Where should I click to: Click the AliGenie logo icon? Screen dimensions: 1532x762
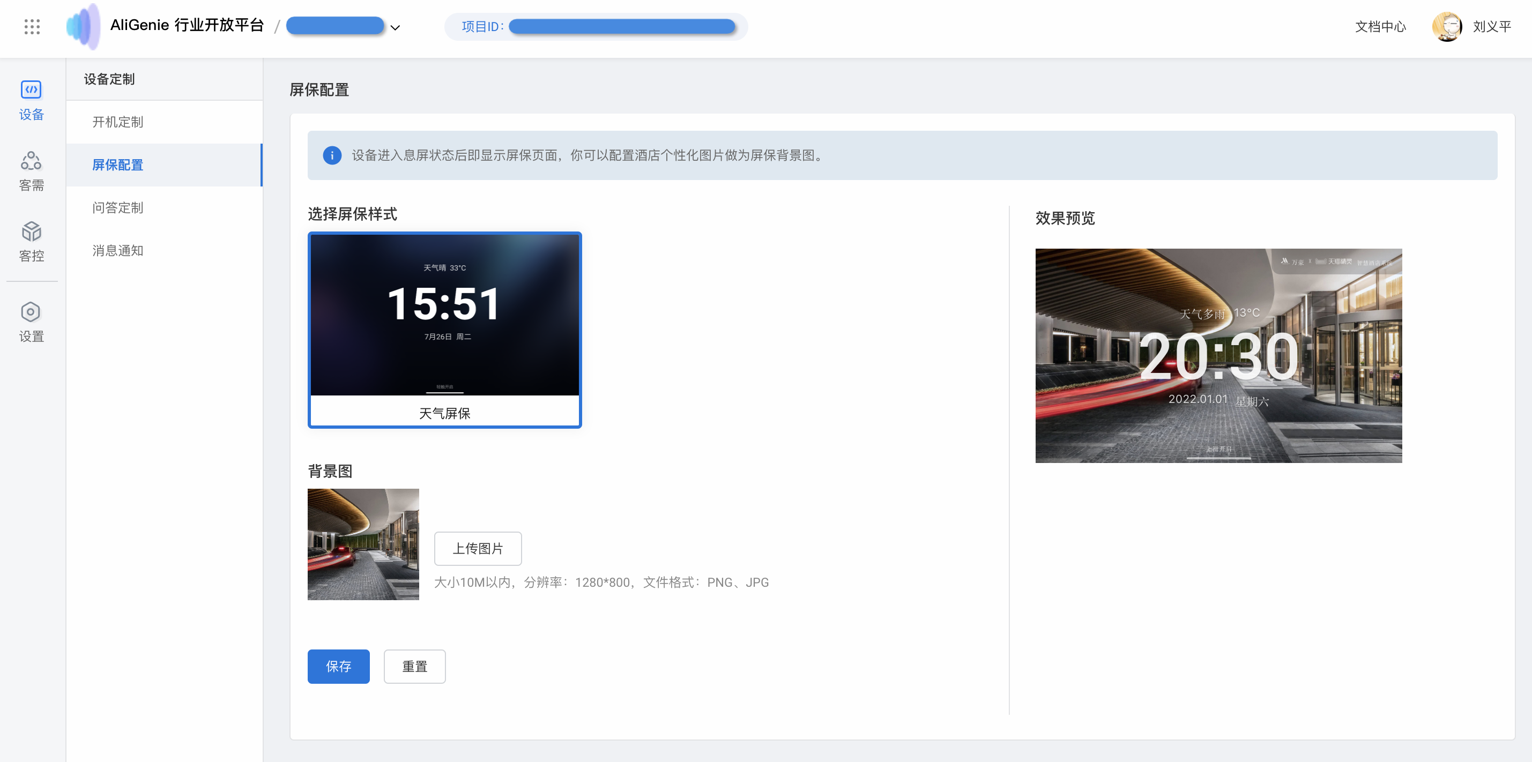(x=83, y=26)
